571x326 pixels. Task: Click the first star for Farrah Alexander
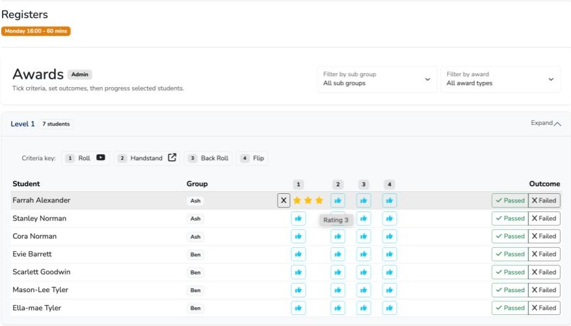pos(297,200)
